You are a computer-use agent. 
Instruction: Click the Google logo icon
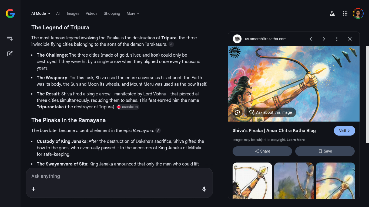click(x=10, y=13)
